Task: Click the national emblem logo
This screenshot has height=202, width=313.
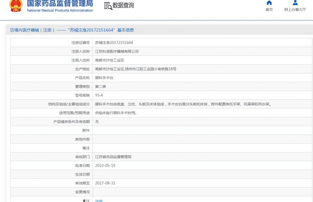Action: (16, 6)
